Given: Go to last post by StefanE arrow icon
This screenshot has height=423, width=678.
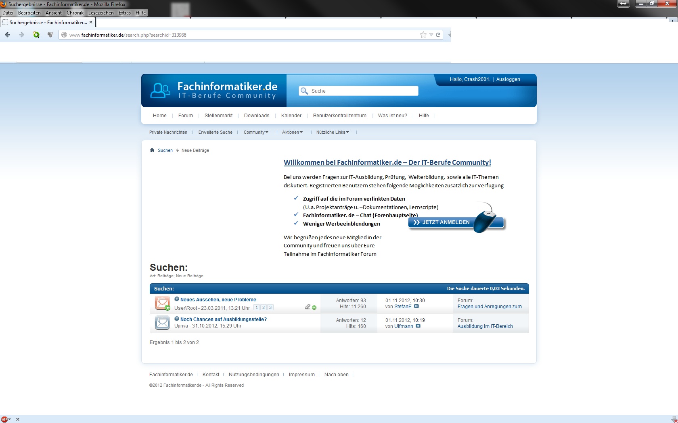Looking at the screenshot, I should (416, 306).
